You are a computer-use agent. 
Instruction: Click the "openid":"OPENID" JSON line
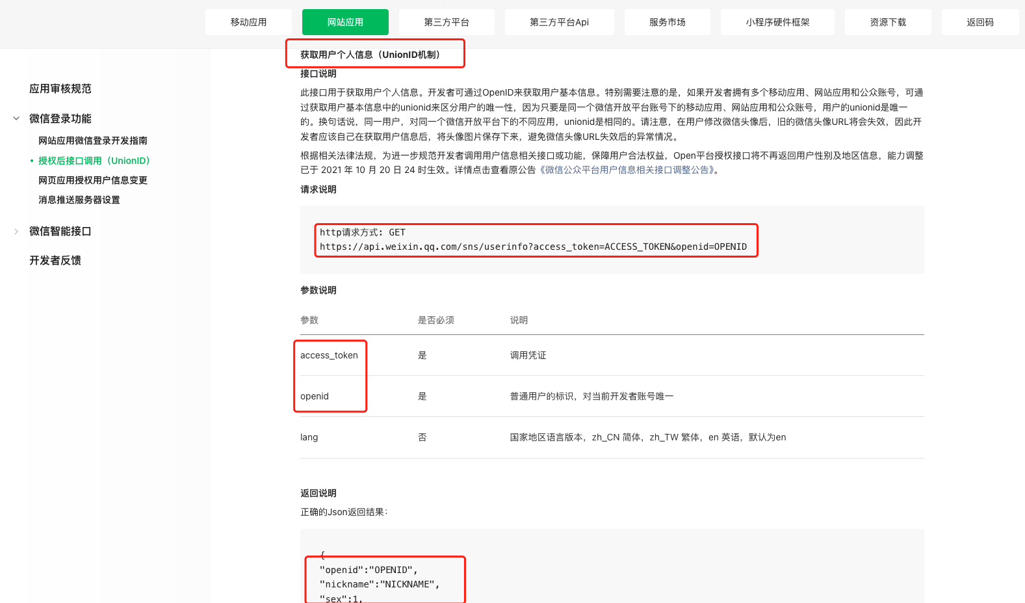tap(369, 570)
